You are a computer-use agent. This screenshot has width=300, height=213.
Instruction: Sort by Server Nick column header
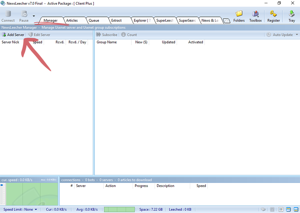point(10,42)
